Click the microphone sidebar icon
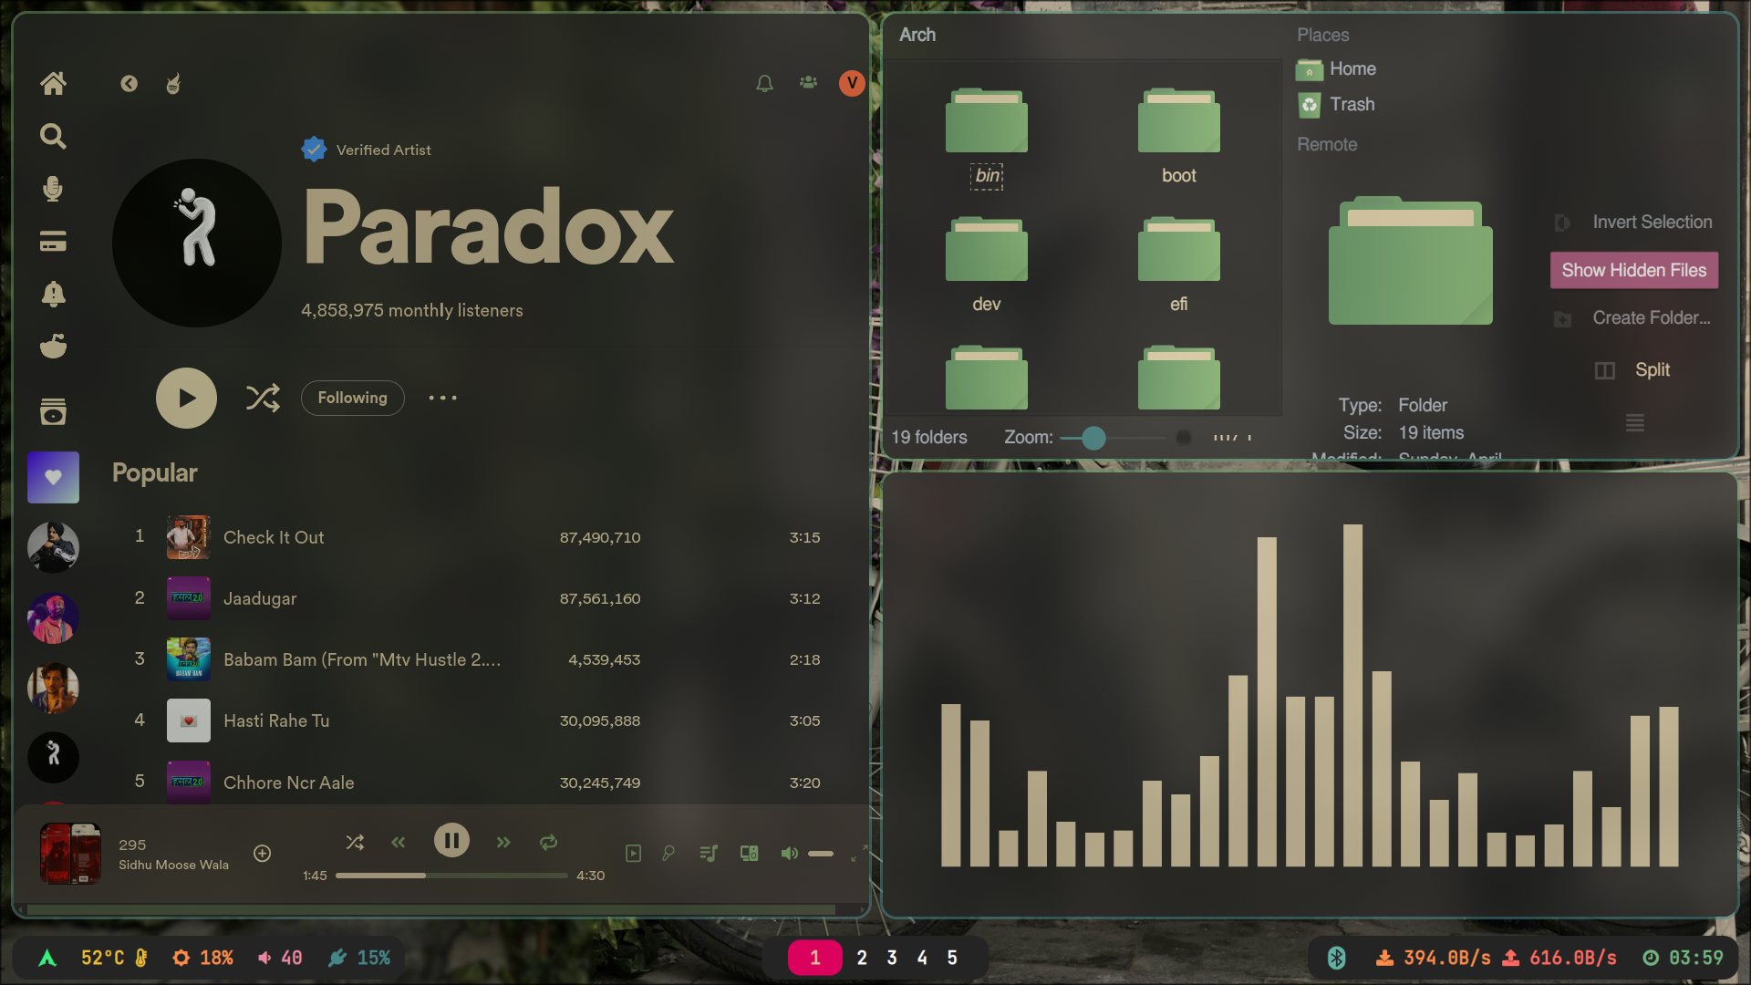 pyautogui.click(x=53, y=189)
